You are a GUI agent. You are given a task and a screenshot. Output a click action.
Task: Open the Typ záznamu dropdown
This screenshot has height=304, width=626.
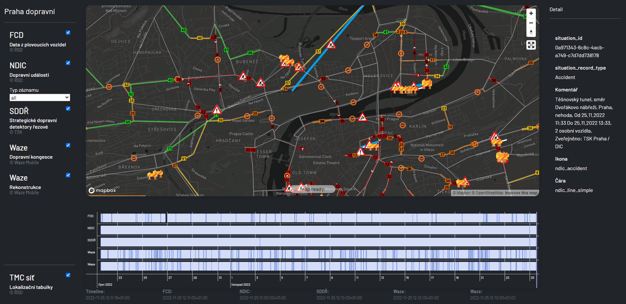(40, 98)
